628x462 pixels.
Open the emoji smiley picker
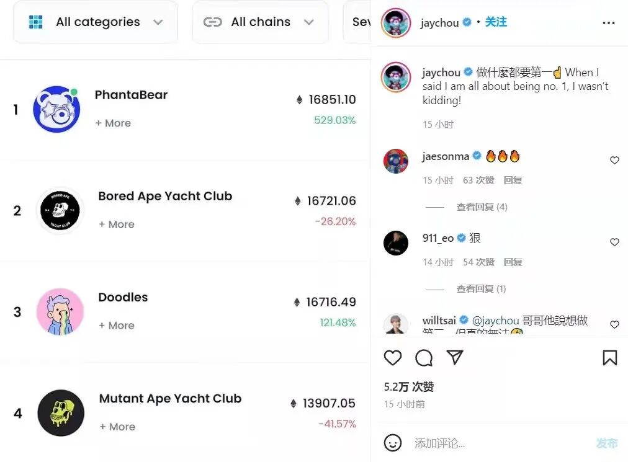[x=392, y=443]
